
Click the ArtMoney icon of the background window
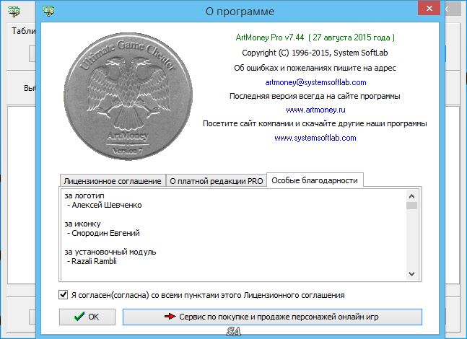click(14, 11)
